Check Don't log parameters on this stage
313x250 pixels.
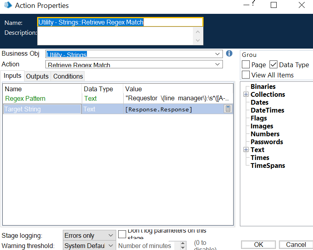point(122,234)
